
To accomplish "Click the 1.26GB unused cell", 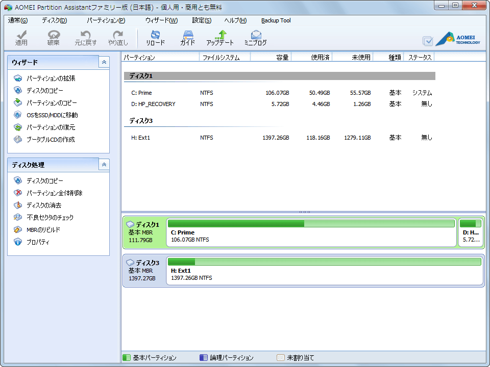I will tap(362, 104).
